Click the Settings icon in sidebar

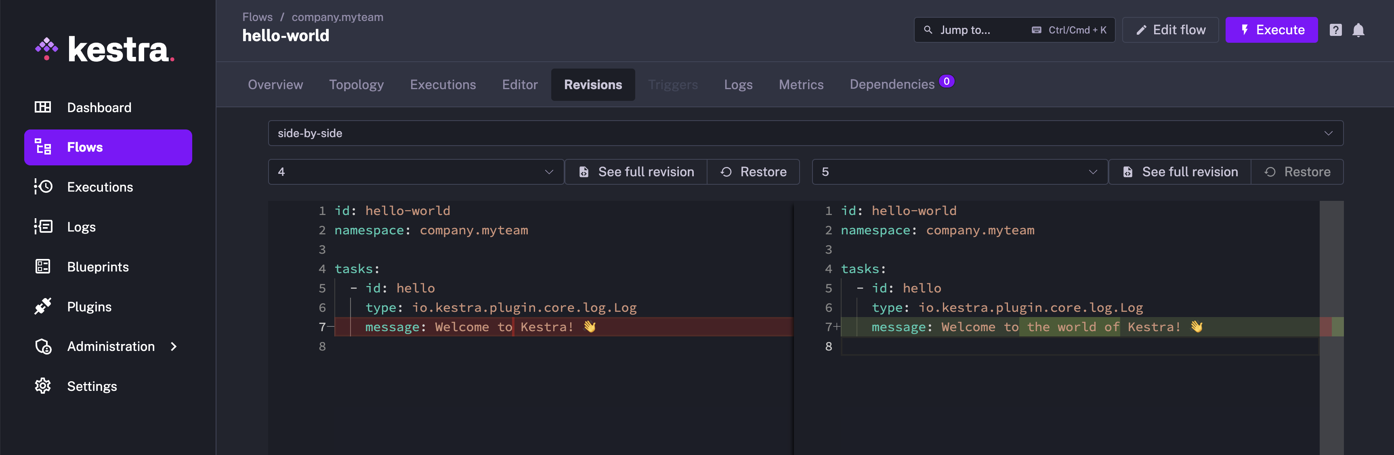pos(44,386)
